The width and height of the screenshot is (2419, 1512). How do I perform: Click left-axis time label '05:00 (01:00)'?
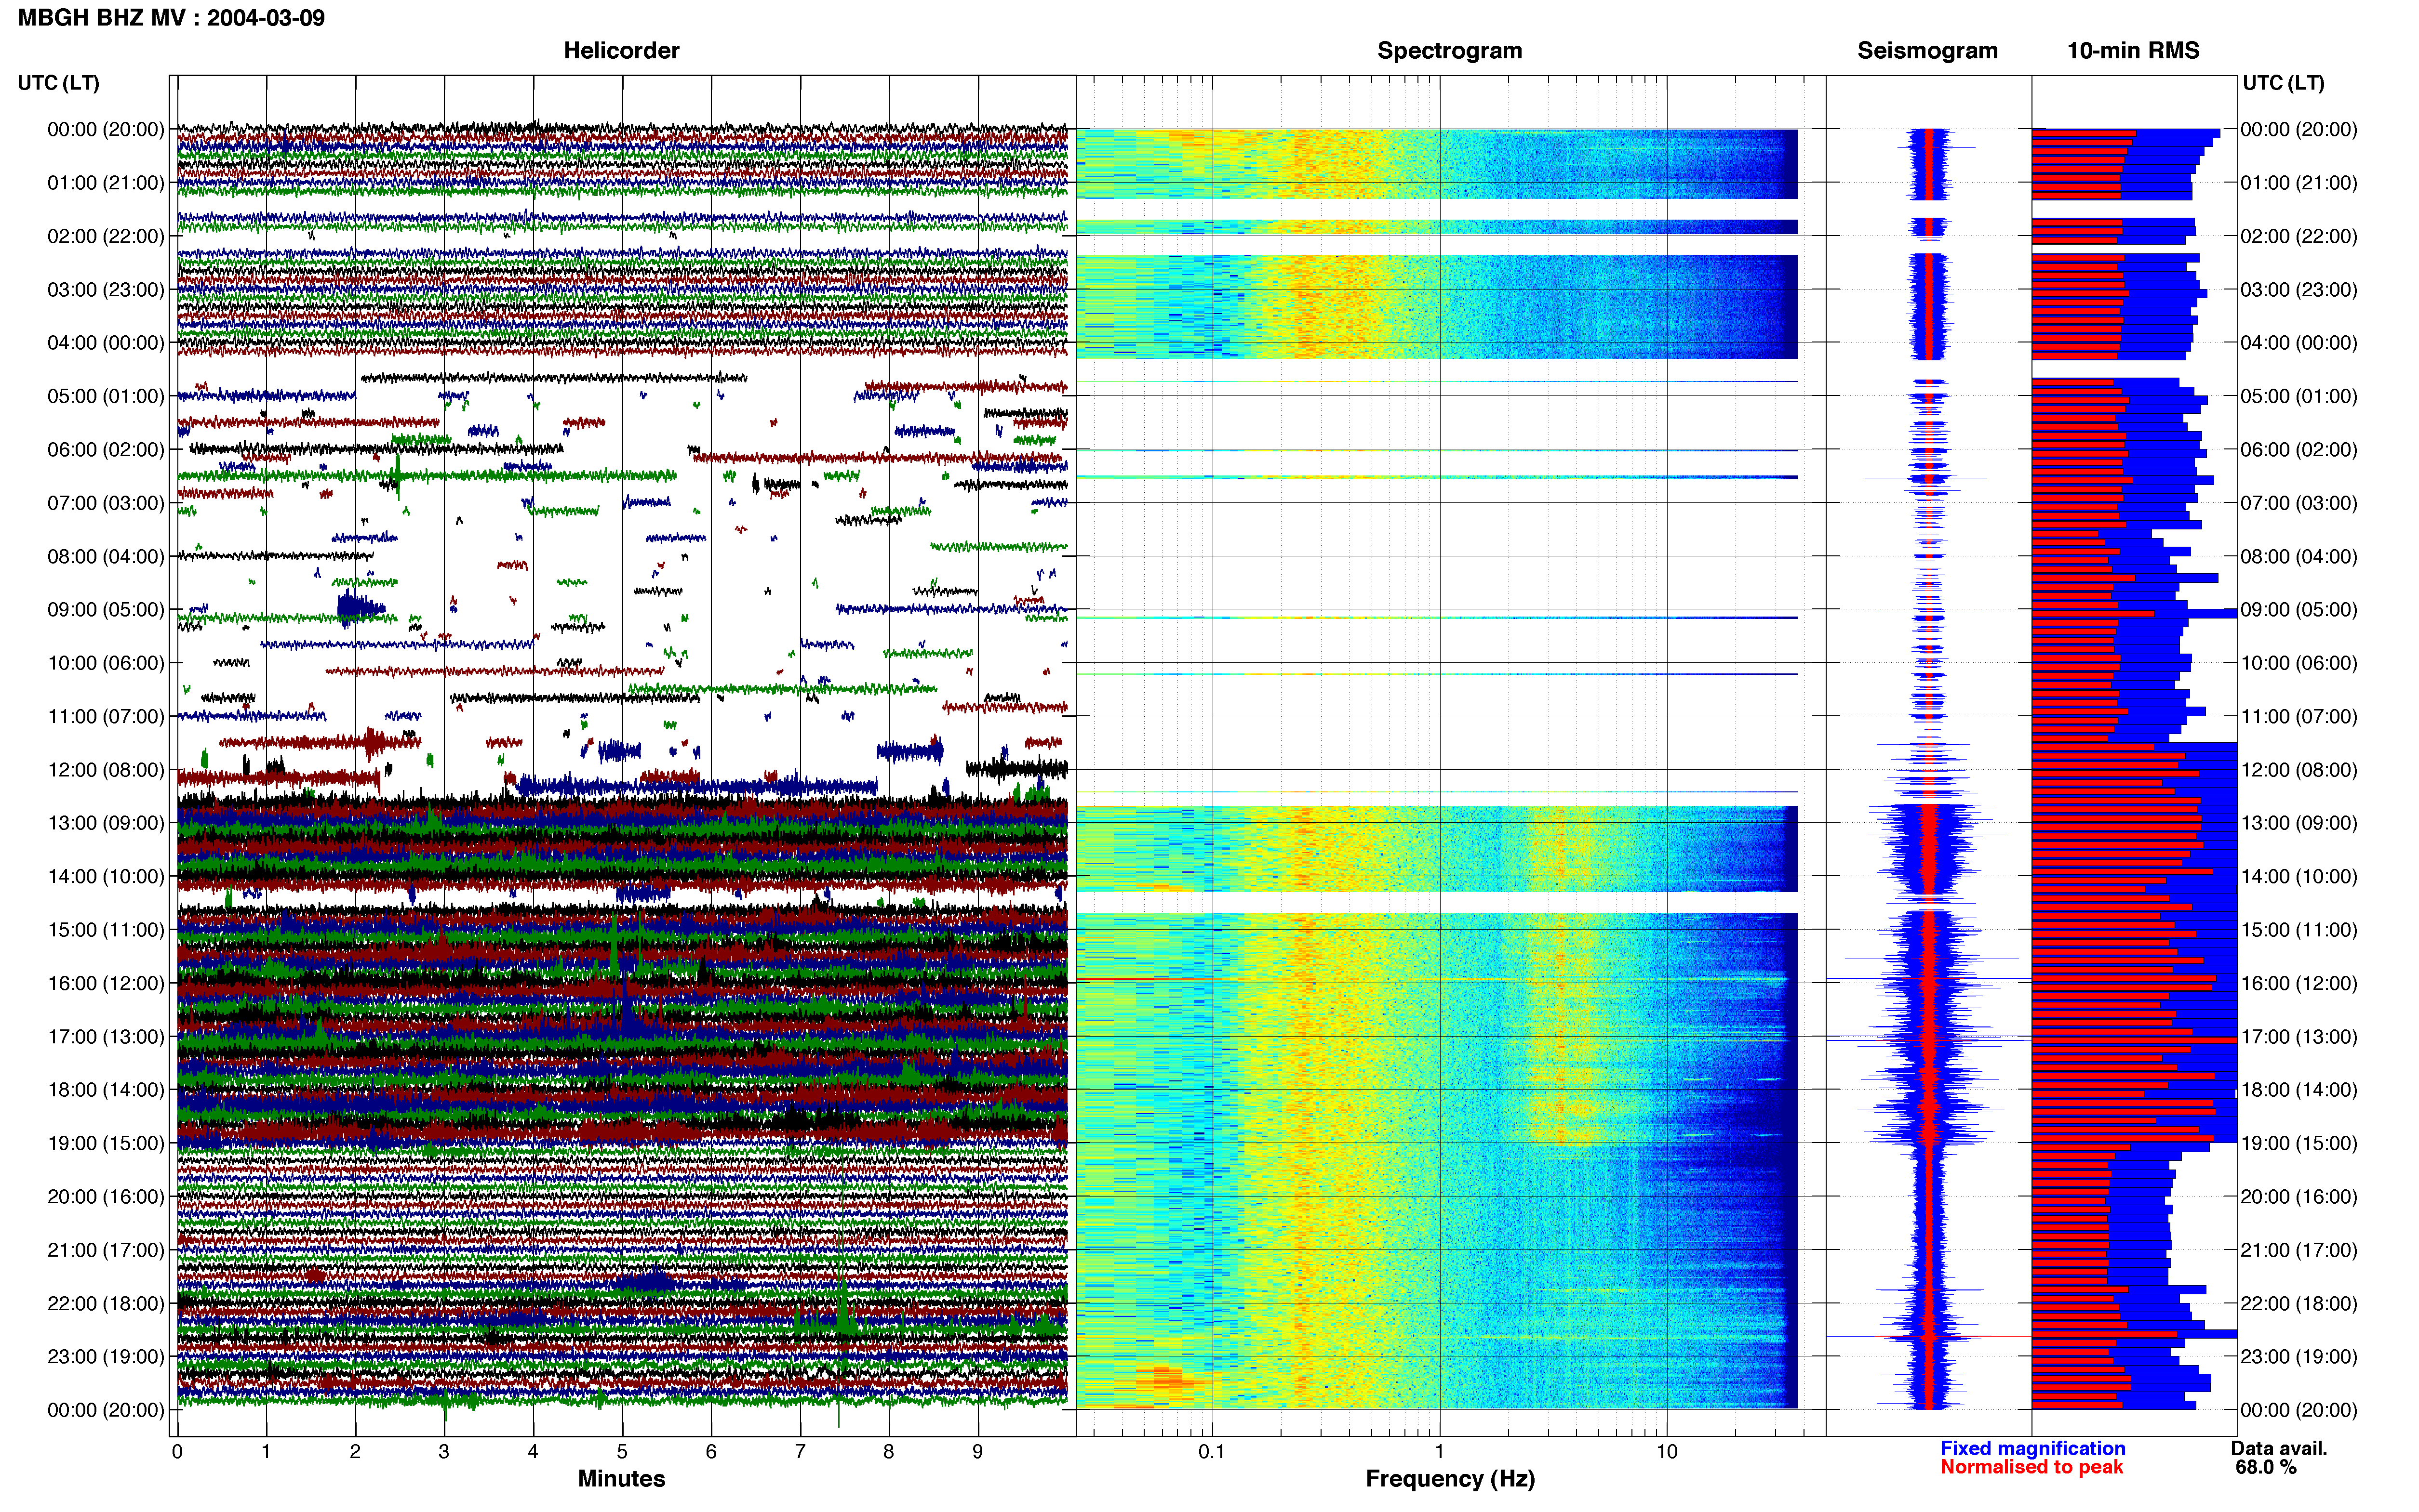[x=106, y=396]
